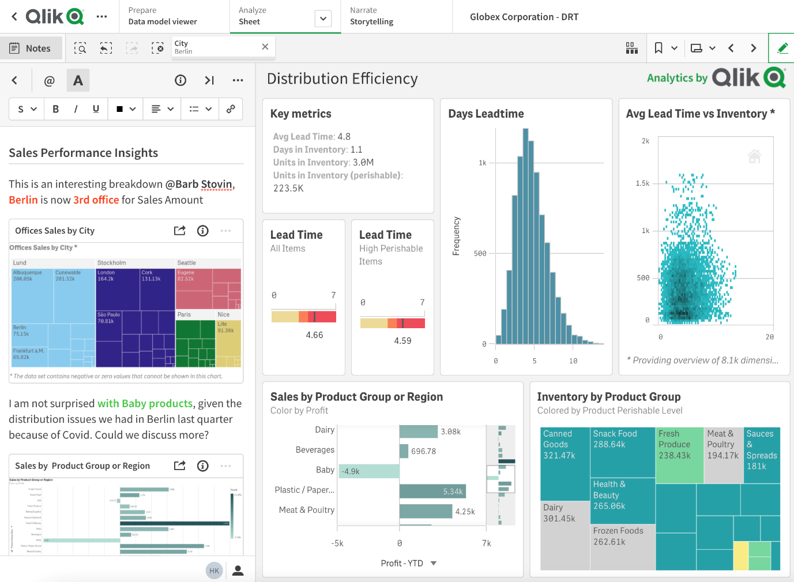Viewport: 794px width, 582px height.
Task: Expand the sheets list chevron
Action: click(x=712, y=48)
